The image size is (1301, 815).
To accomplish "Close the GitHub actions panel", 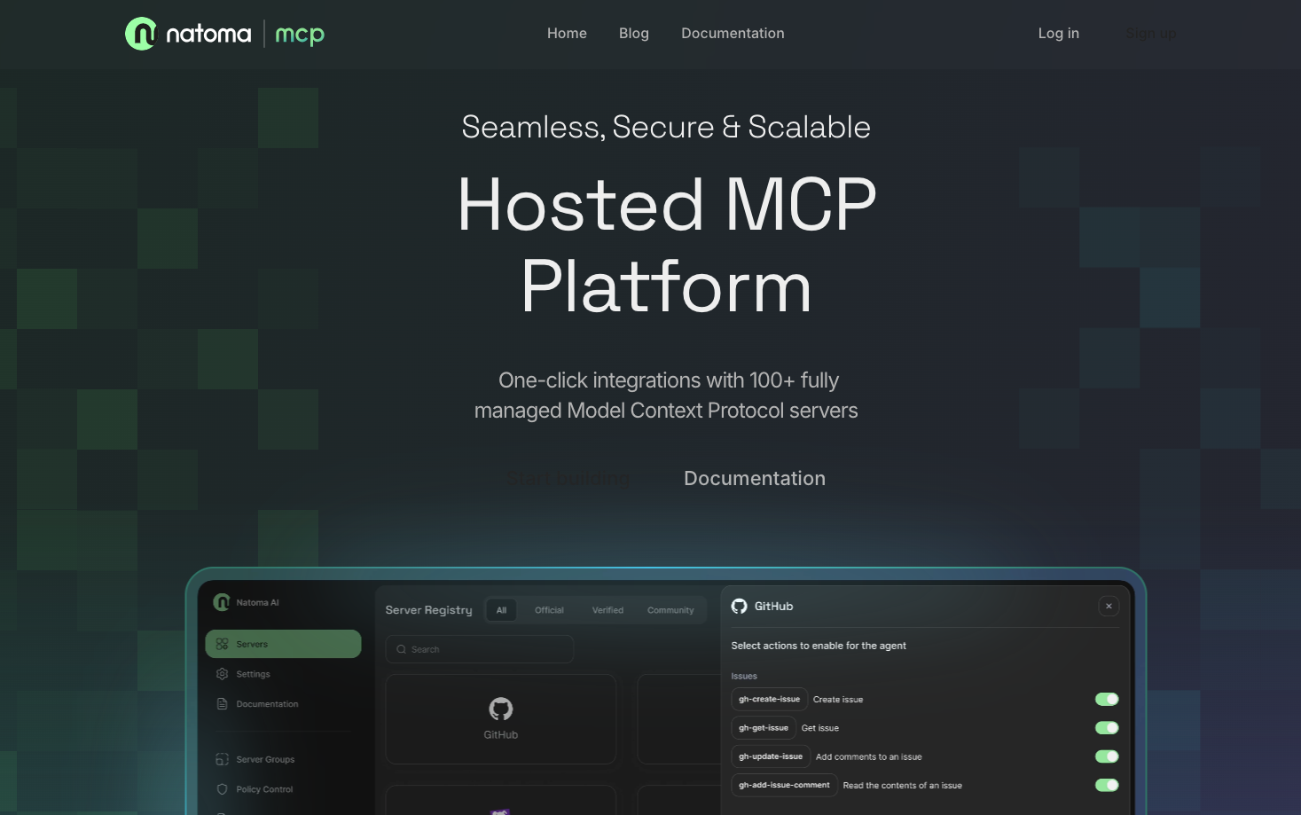I will (x=1109, y=607).
